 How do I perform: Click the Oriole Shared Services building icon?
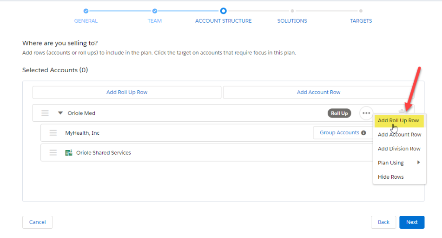69,153
